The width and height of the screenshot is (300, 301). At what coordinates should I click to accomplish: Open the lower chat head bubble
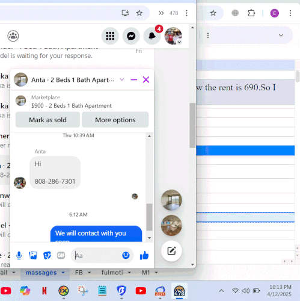pyautogui.click(x=171, y=225)
